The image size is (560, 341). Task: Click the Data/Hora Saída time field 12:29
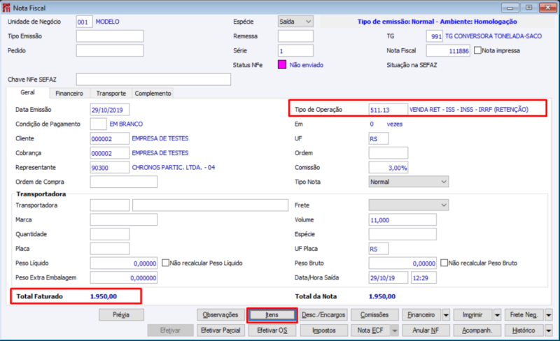pos(423,277)
